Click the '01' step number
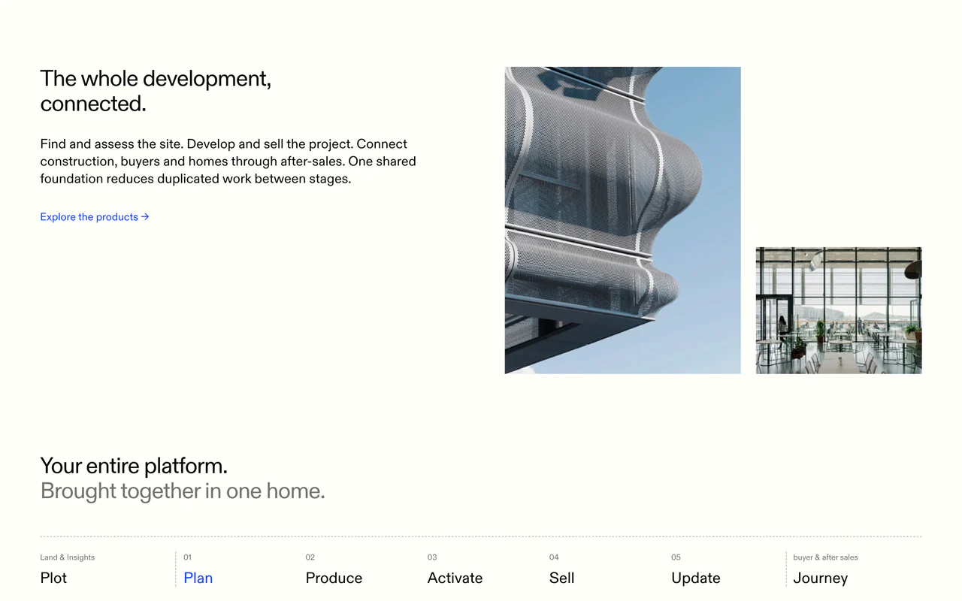 [187, 557]
